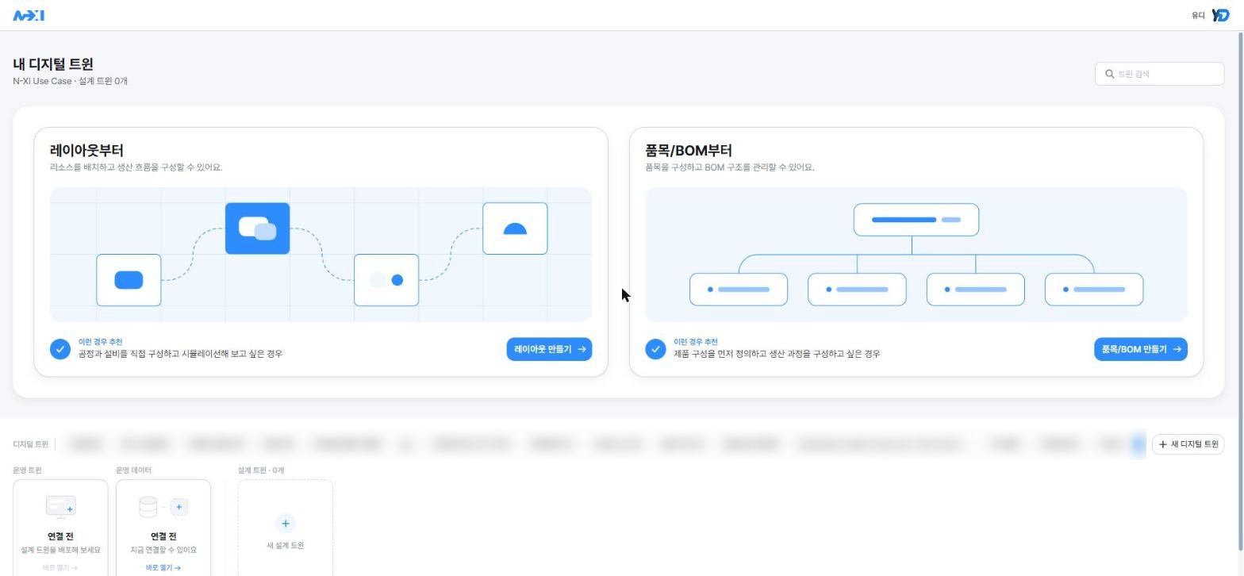The image size is (1244, 576).
Task: Click the 운영 트윈 monitor icon
Action: pyautogui.click(x=60, y=506)
